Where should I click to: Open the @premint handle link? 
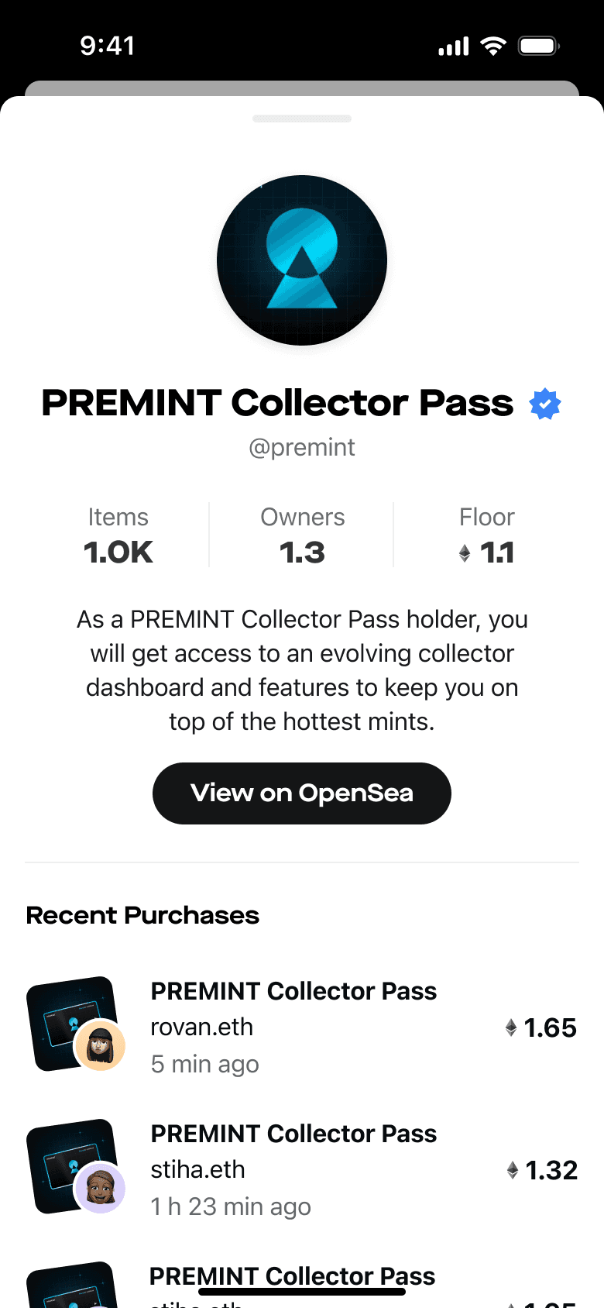[x=302, y=448]
